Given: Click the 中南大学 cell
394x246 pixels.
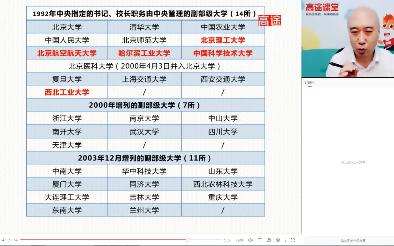Looking at the screenshot, I should (x=67, y=171).
